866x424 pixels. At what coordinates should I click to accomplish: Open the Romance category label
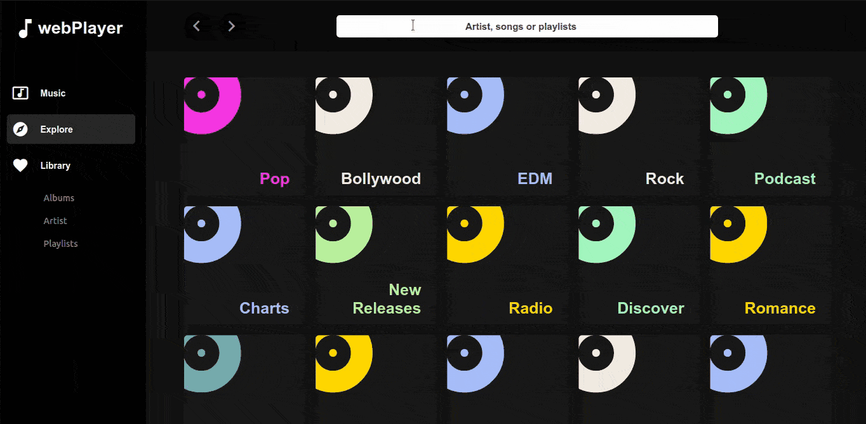(780, 308)
